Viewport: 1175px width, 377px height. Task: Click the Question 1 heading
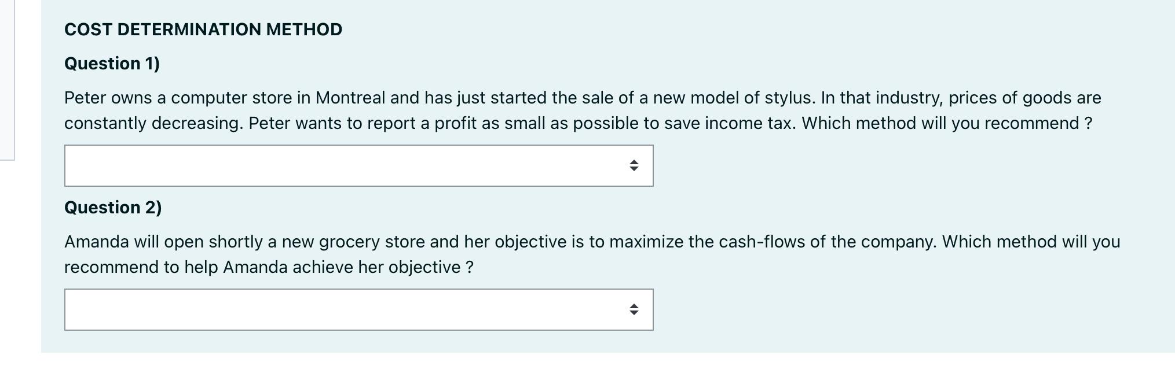tap(113, 64)
